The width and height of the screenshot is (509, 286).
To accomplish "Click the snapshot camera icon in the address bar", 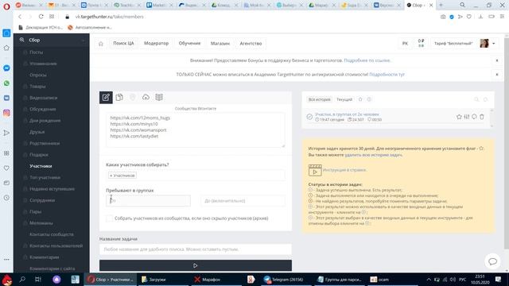I will [443, 17].
